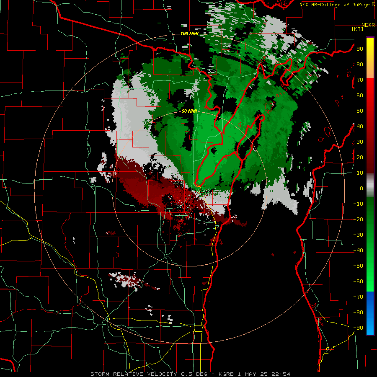The height and width of the screenshot is (377, 377).
Task: Click the [KT] units label above color bar
Action: point(358,29)
